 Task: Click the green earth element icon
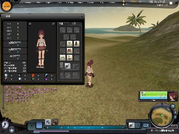click(x=33, y=79)
